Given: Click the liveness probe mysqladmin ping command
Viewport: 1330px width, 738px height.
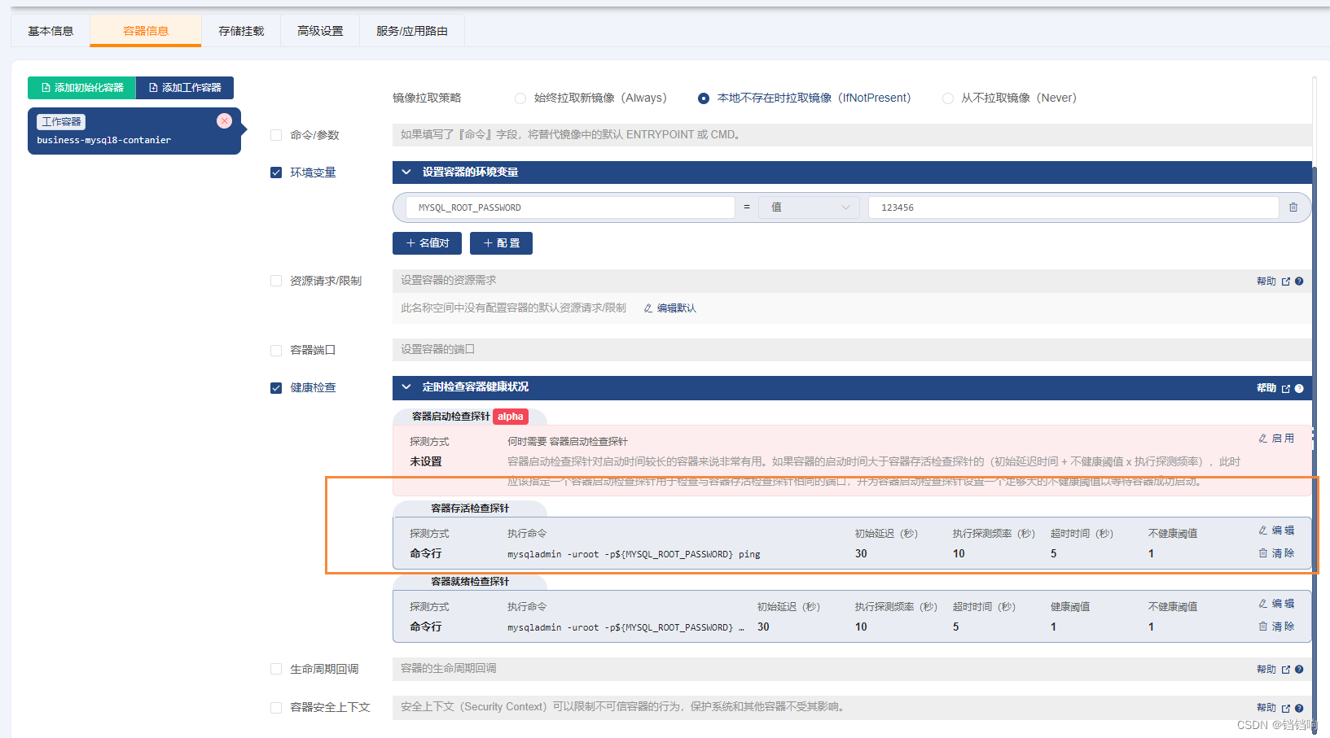Looking at the screenshot, I should 634,554.
